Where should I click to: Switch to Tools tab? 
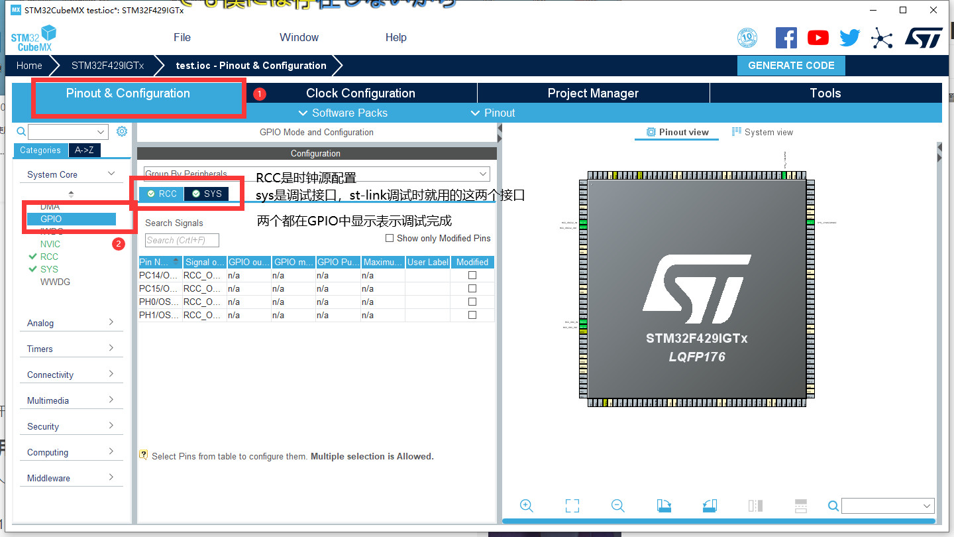[x=825, y=93]
